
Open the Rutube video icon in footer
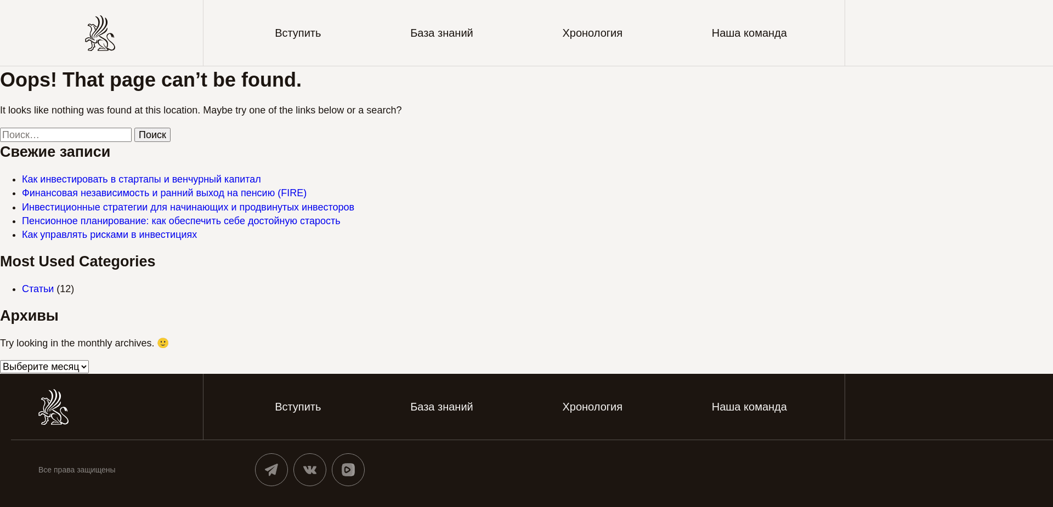[x=348, y=470]
